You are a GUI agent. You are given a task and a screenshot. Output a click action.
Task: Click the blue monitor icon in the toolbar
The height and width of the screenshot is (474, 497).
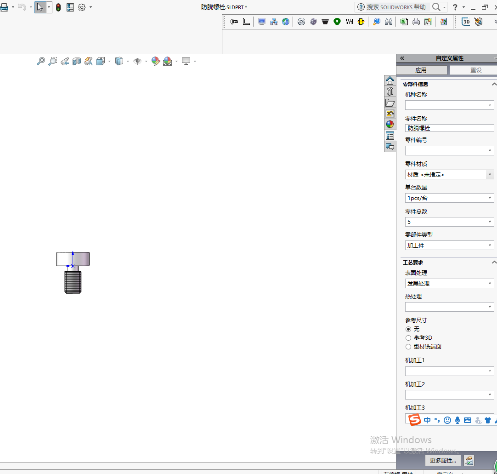point(262,22)
